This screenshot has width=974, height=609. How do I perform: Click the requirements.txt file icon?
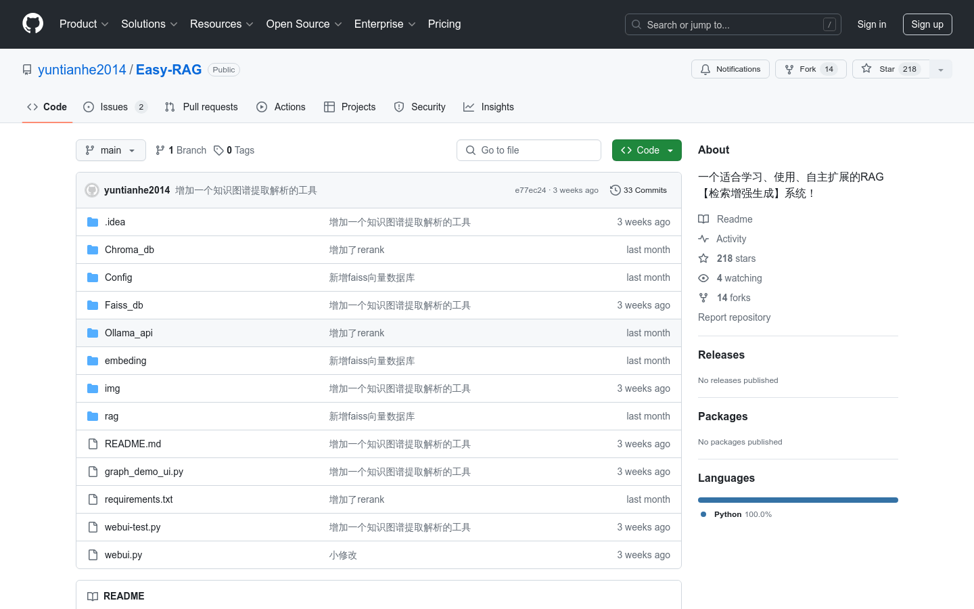[93, 499]
